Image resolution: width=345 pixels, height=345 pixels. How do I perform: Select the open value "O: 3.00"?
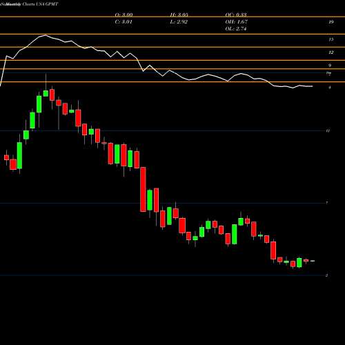pos(124,15)
